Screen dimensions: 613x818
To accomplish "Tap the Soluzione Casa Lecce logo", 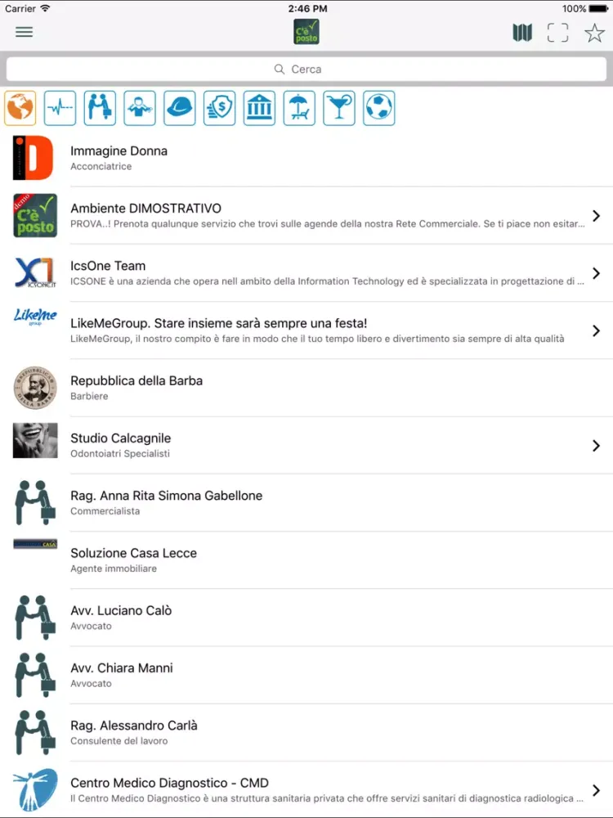I will pos(35,544).
